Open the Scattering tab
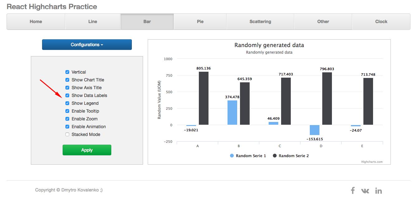 point(260,21)
